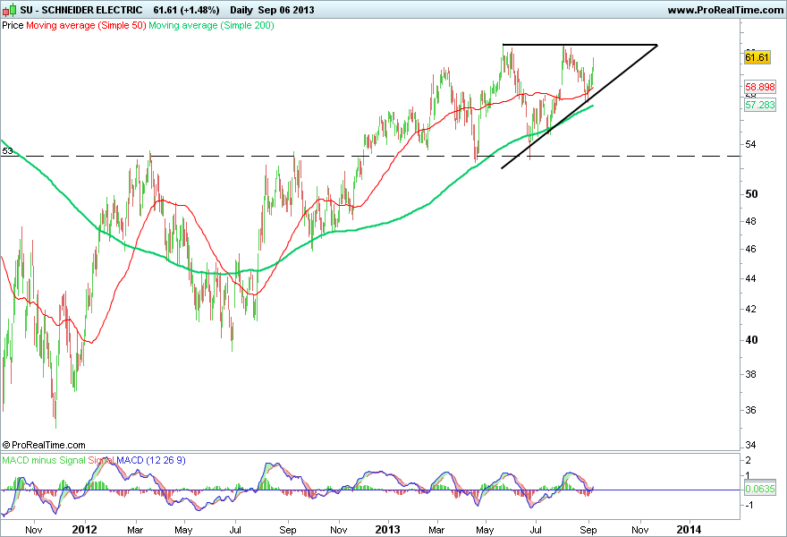Click the 61.61 (+1.48%) quote in header

186,10
